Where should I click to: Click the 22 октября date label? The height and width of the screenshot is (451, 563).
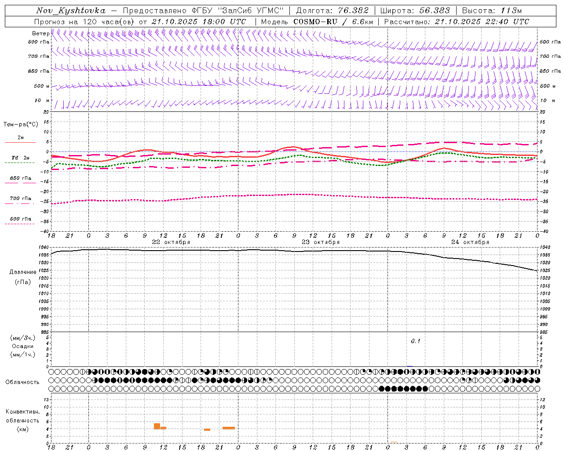coord(171,242)
